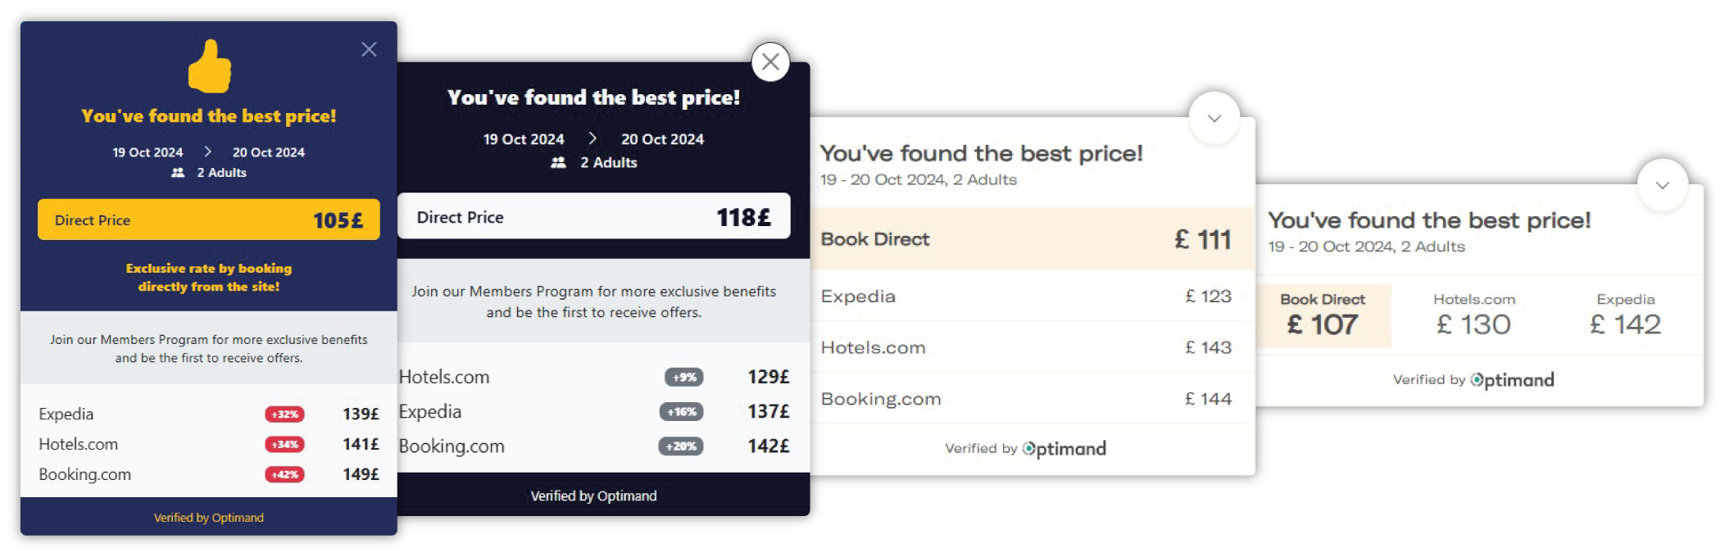Click the guests icon beside 2 Adults in blue widget
Image resolution: width=1725 pixels, height=557 pixels.
178,173
